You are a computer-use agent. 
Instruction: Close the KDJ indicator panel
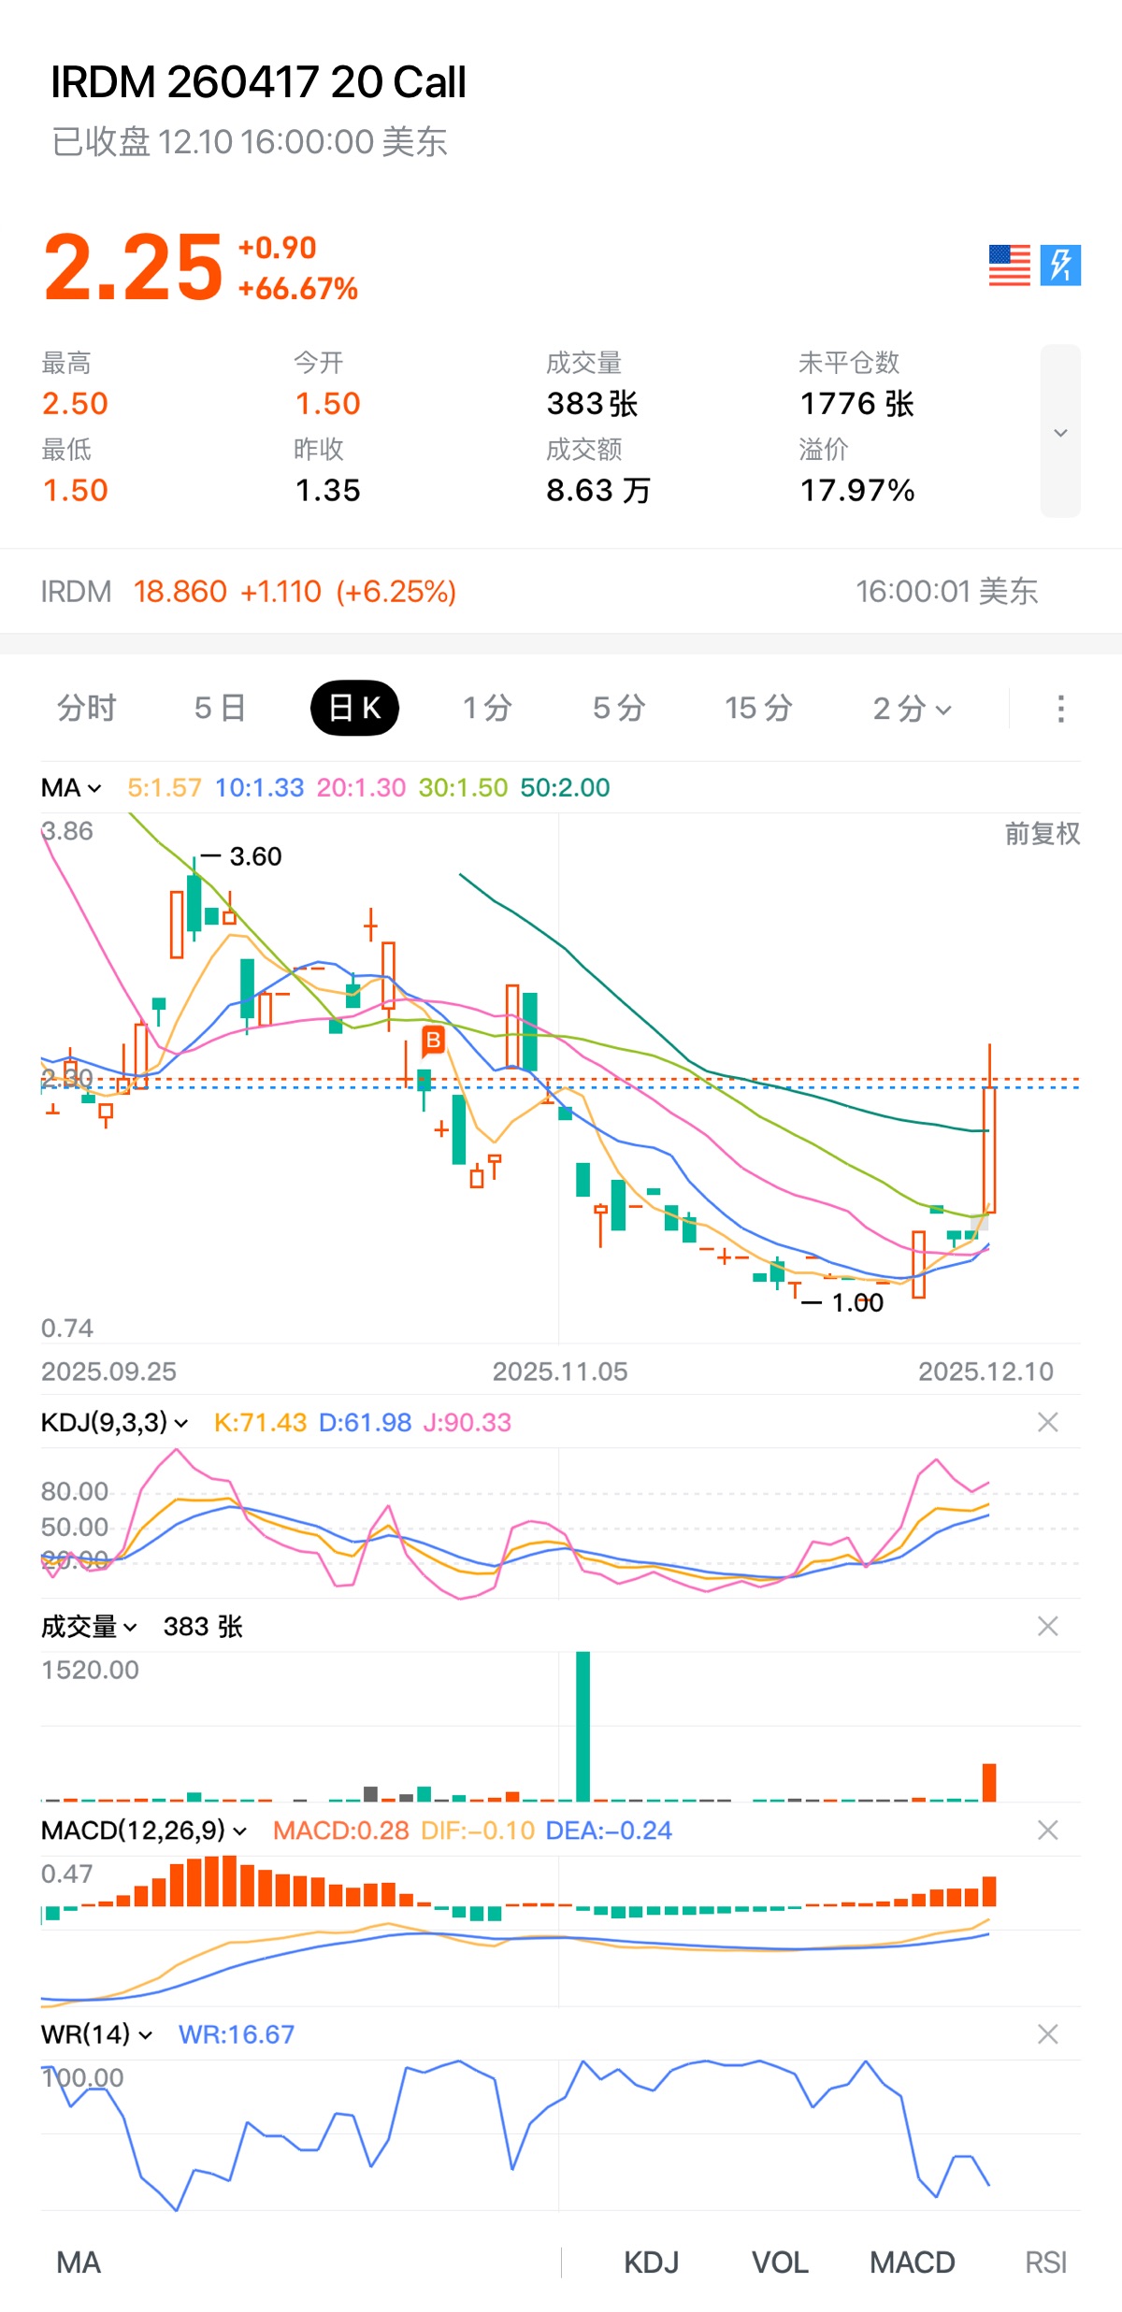[1047, 1423]
